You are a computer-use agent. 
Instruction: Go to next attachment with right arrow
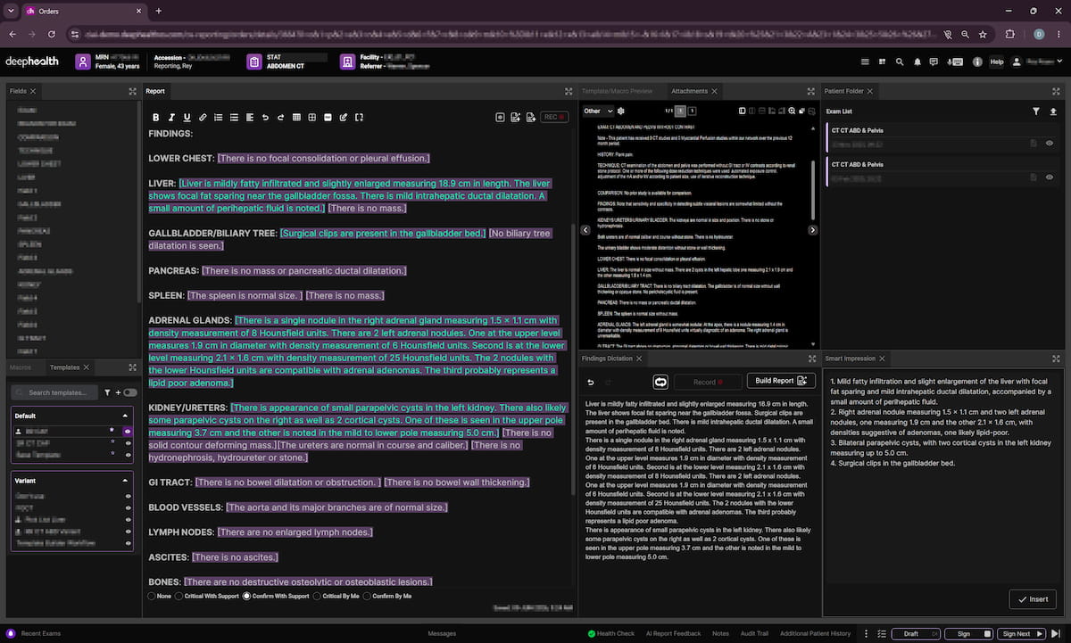pos(813,230)
